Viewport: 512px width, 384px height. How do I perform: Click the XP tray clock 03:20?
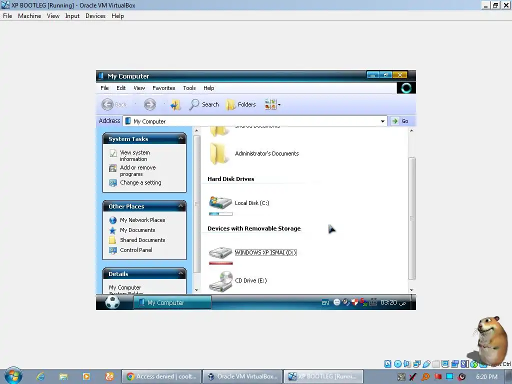coord(393,302)
